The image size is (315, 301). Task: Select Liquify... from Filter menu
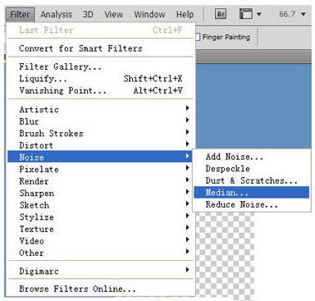(x=101, y=79)
